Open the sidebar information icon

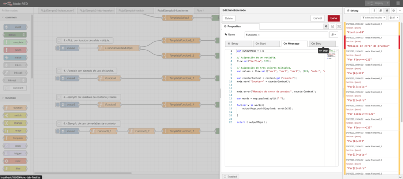click(374, 11)
